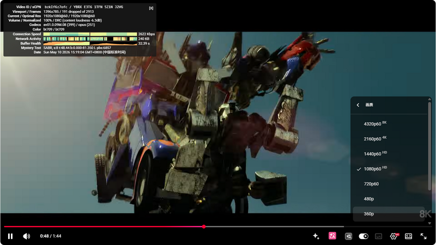Click the Codecs value av01.0.09M.08

pos(57,24)
